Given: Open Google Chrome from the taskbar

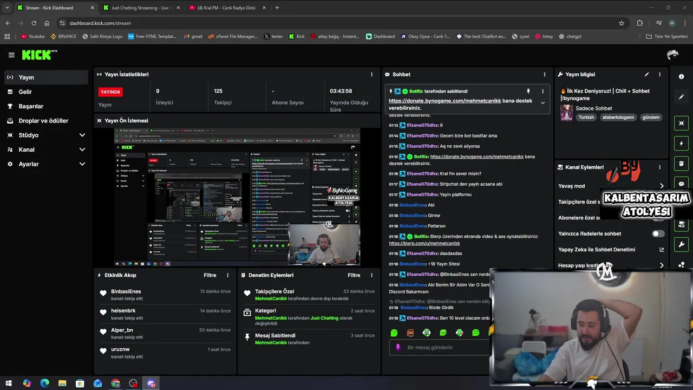Looking at the screenshot, I should click(115, 383).
